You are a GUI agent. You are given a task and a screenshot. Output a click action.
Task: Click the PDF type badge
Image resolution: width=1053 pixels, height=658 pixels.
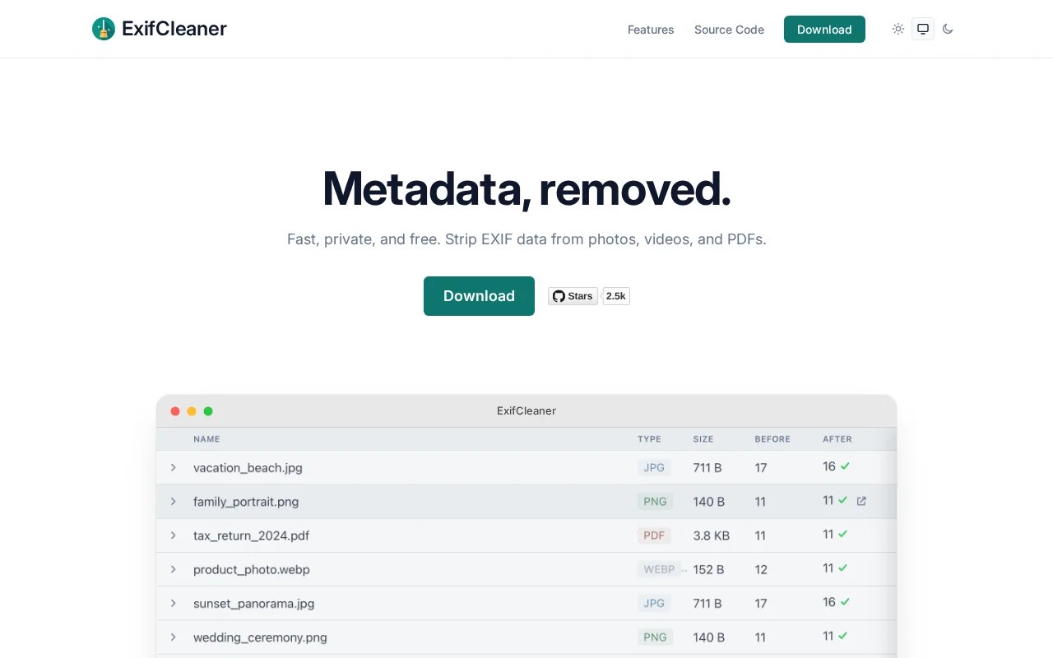tap(654, 535)
